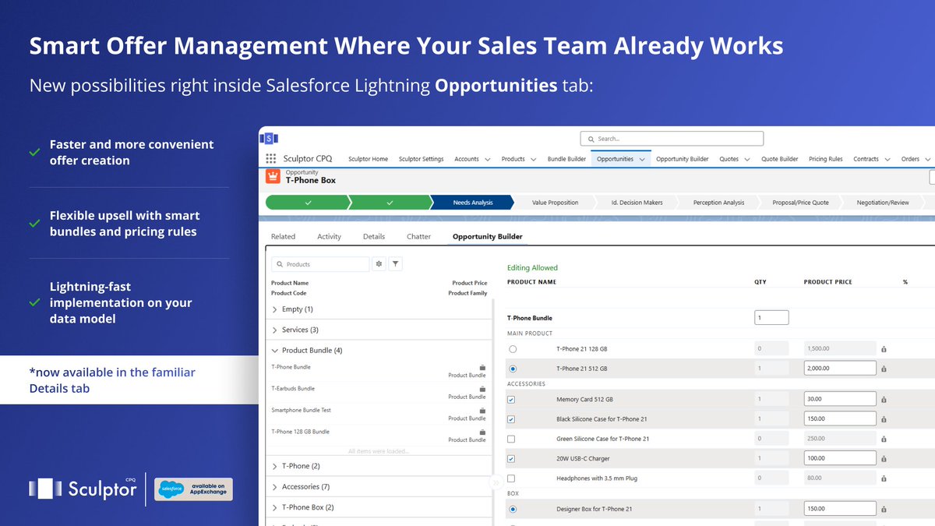Click price icon beside Black Silicone Case
This screenshot has height=526, width=935.
pos(884,419)
